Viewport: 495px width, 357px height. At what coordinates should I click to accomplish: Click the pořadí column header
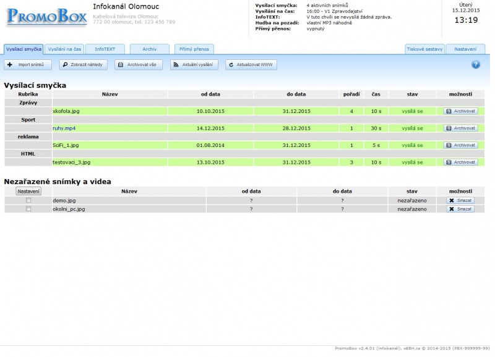click(x=351, y=94)
